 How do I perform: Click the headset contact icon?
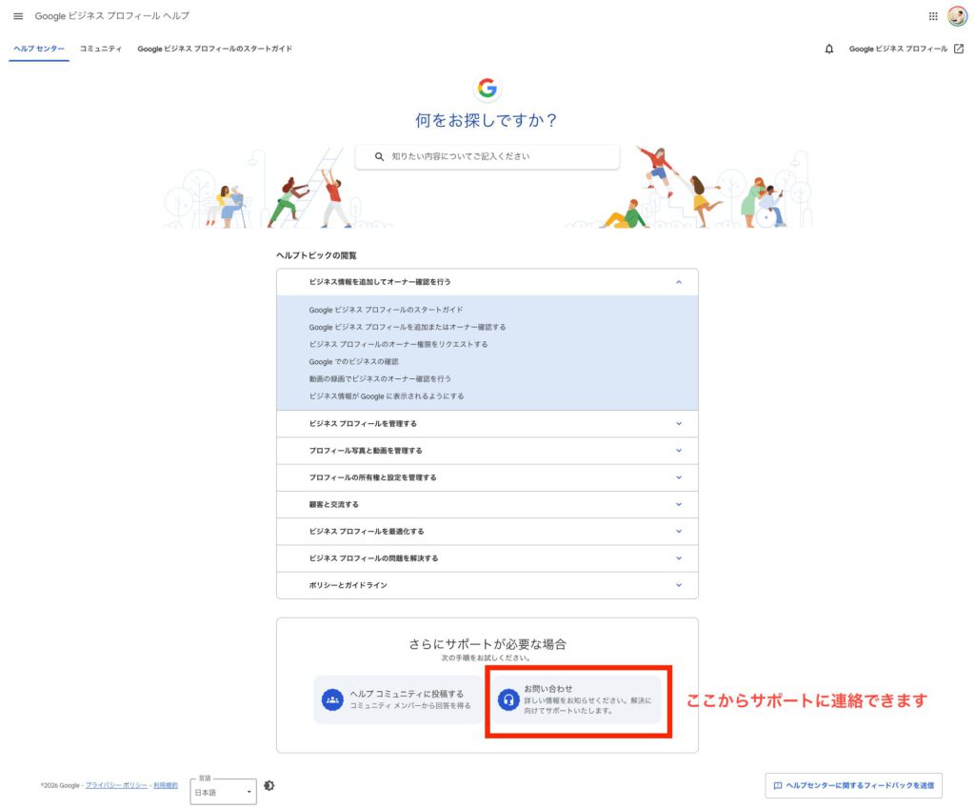[508, 700]
